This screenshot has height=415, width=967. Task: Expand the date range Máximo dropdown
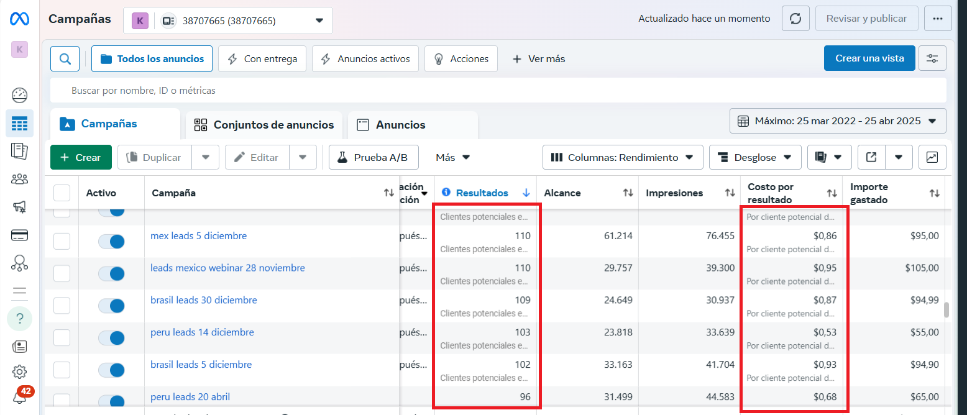(x=836, y=121)
